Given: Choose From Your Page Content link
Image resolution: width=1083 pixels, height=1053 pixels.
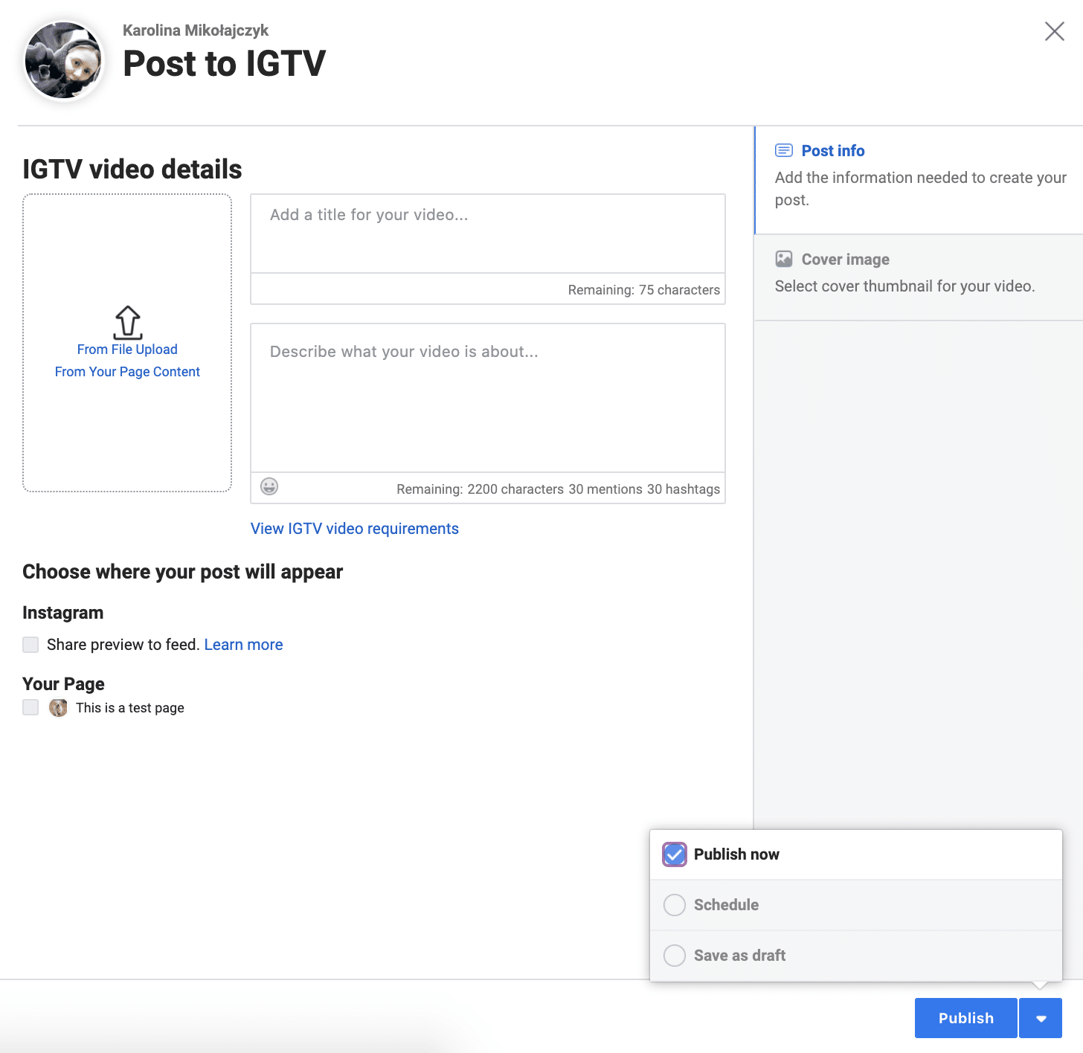Looking at the screenshot, I should 127,372.
